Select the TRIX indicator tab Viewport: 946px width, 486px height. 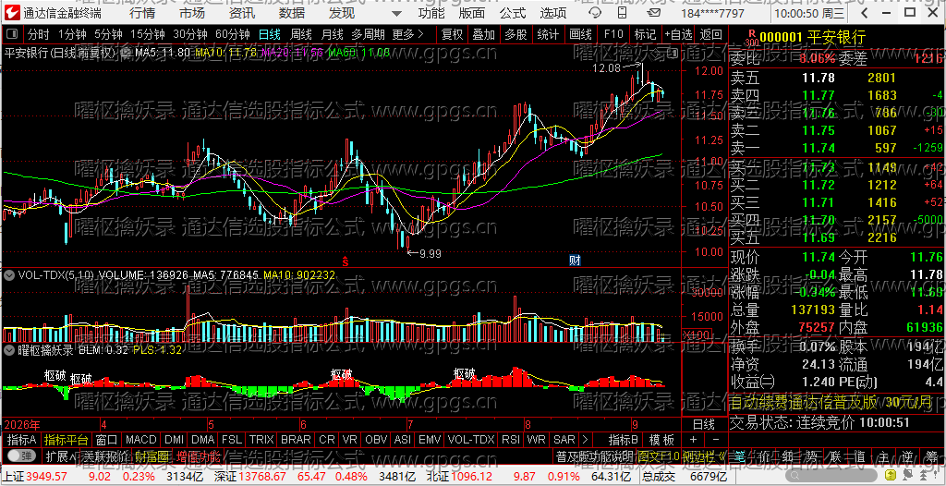261,440
